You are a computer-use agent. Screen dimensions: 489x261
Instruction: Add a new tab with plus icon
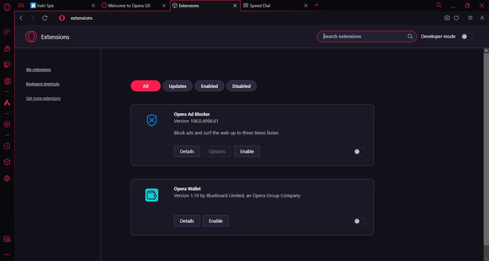tap(316, 5)
